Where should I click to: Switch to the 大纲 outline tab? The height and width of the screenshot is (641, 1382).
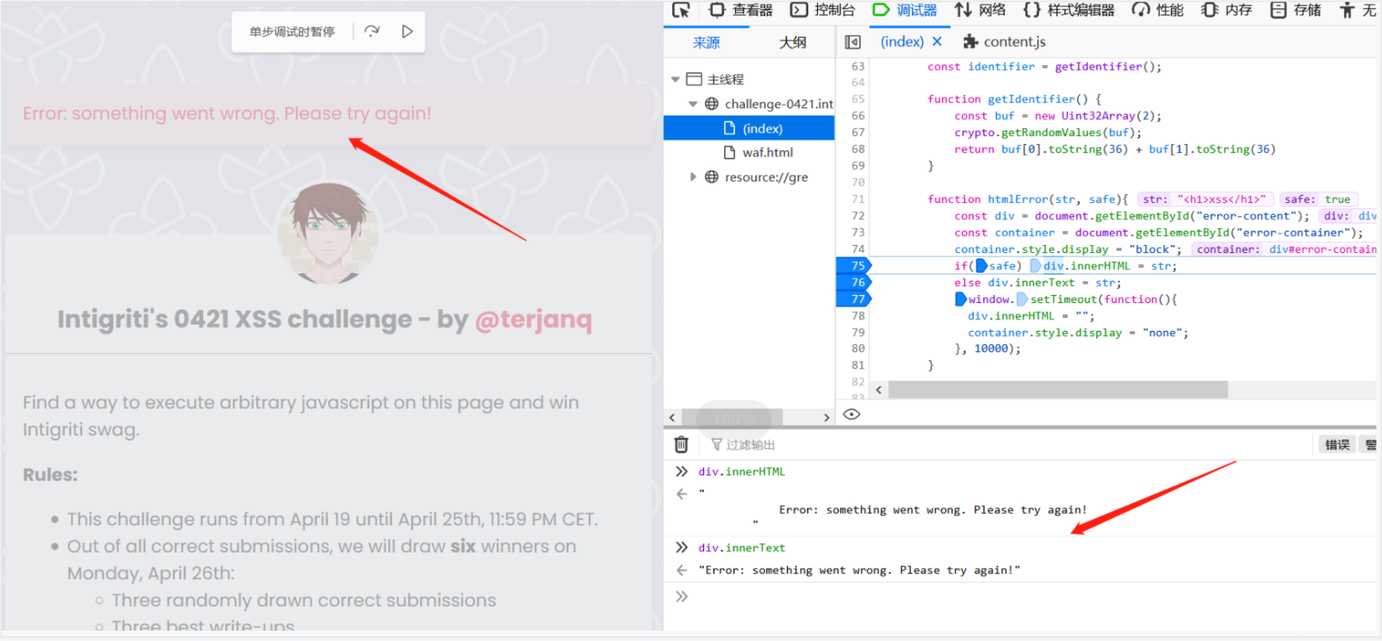792,43
